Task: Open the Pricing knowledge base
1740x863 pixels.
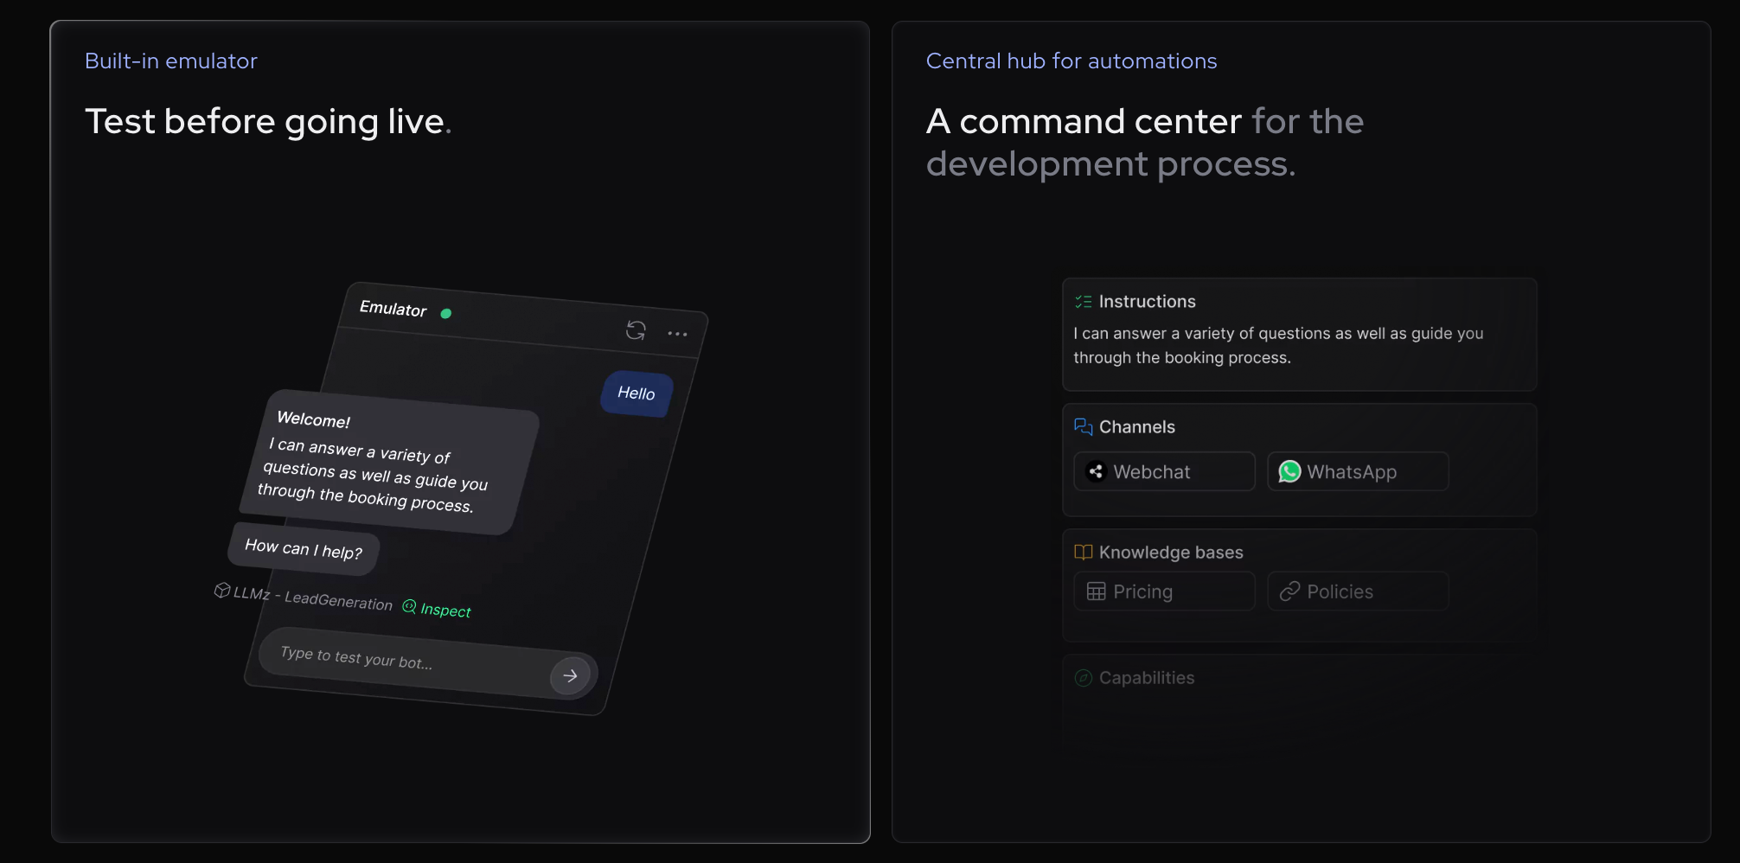Action: pos(1163,591)
